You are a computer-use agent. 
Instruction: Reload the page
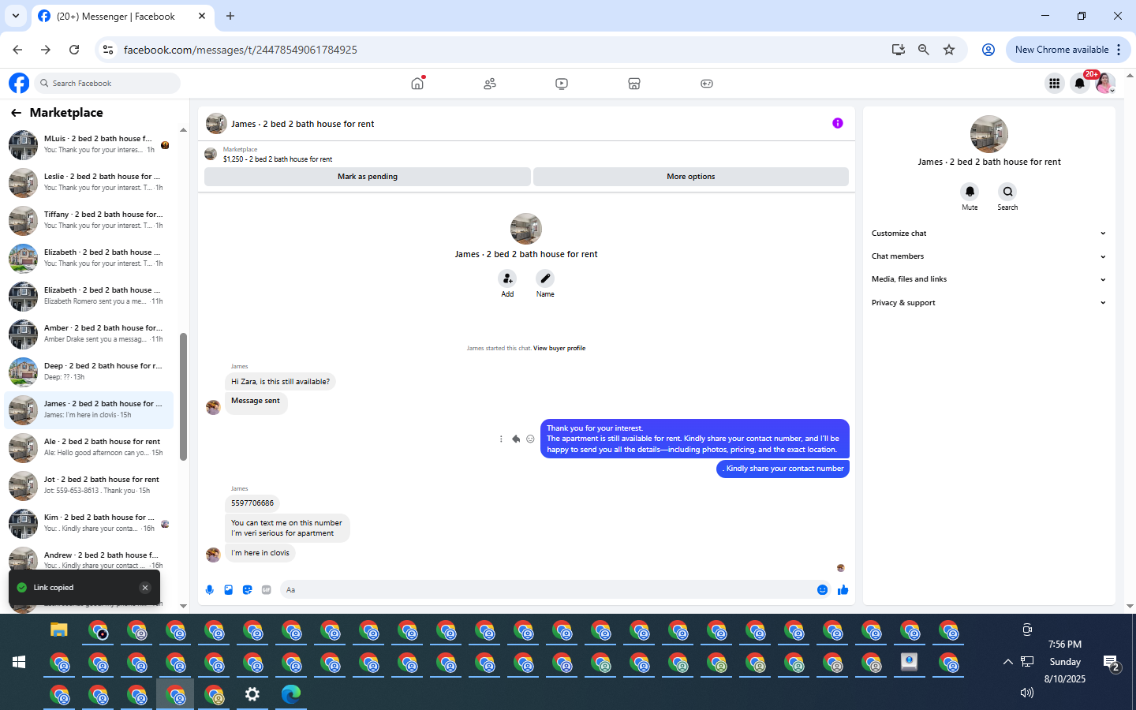(x=74, y=50)
